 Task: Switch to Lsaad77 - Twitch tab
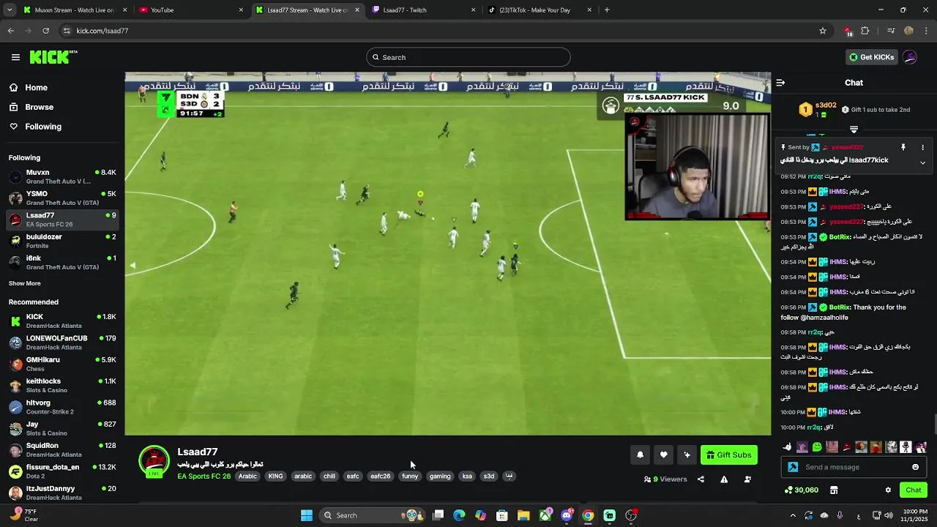423,10
